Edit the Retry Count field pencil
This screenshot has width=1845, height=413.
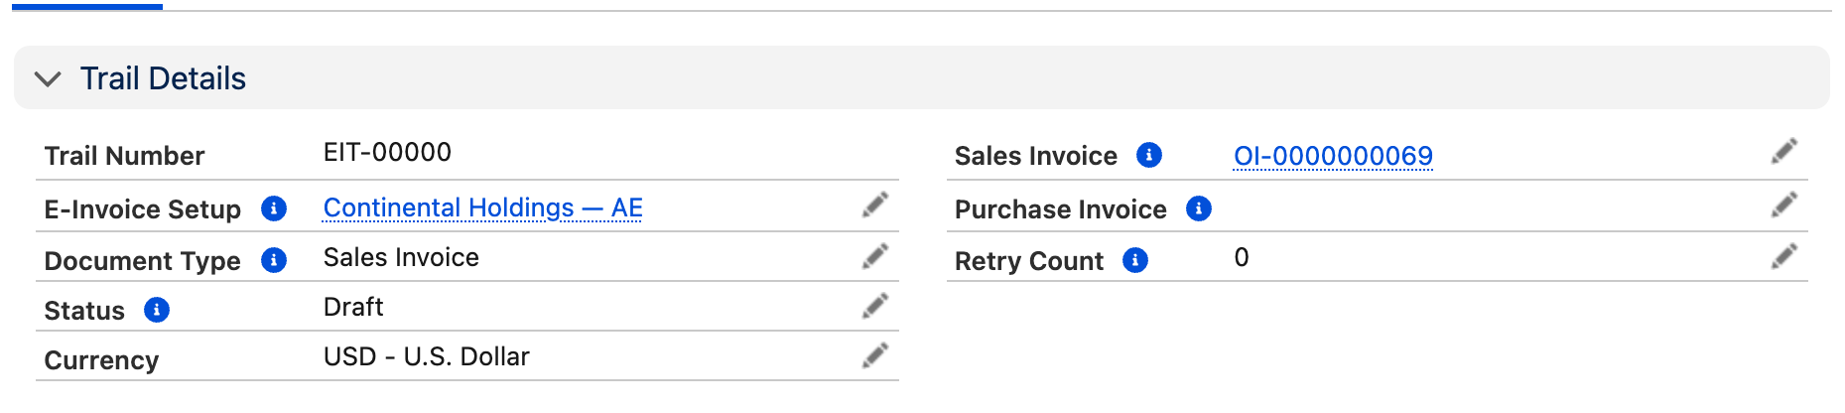[x=1784, y=257]
